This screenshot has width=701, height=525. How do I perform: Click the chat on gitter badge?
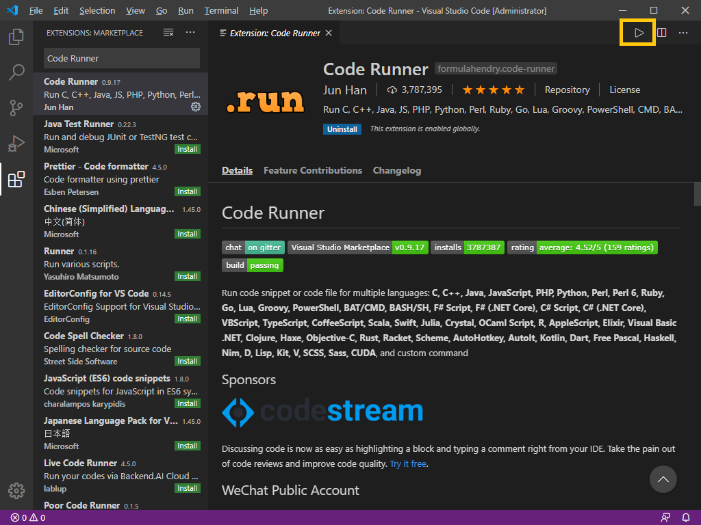(253, 247)
